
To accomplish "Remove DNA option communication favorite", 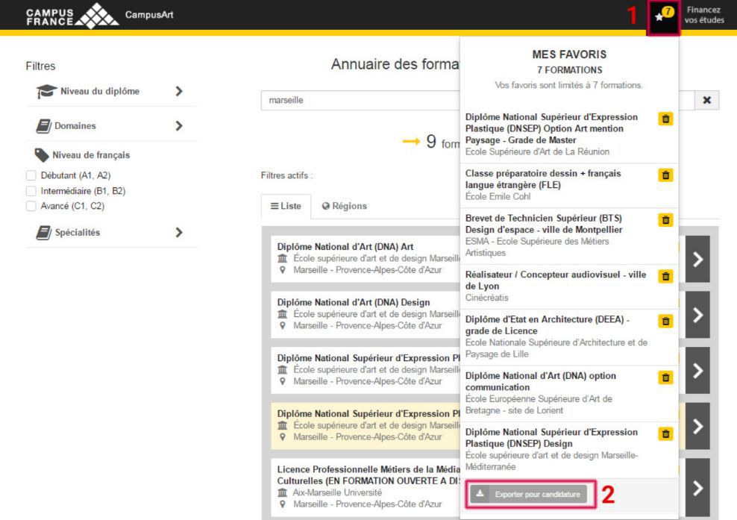I will point(665,377).
